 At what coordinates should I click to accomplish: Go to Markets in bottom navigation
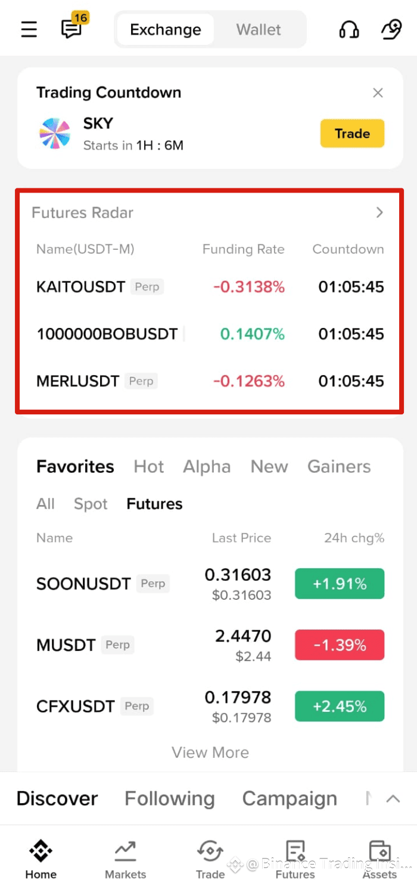coord(125,859)
